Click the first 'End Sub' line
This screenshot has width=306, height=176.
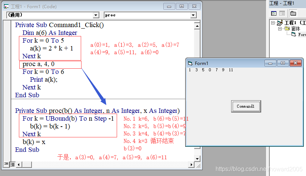(27, 95)
